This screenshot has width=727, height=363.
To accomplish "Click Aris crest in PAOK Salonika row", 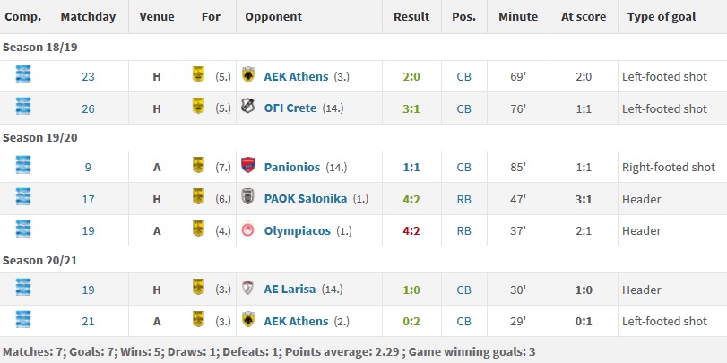I will [x=198, y=196].
